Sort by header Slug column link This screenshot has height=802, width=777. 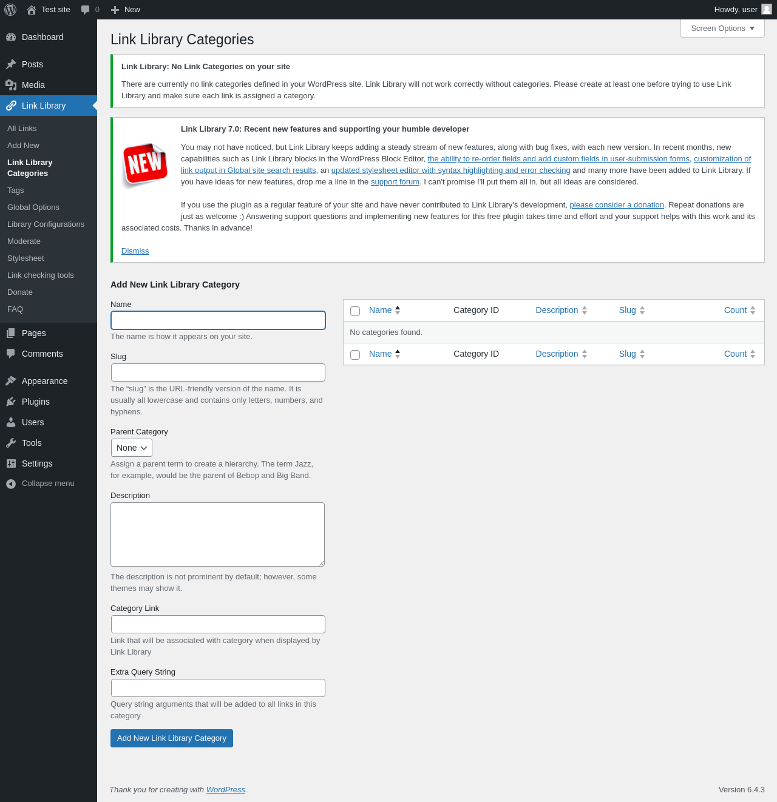pos(627,310)
